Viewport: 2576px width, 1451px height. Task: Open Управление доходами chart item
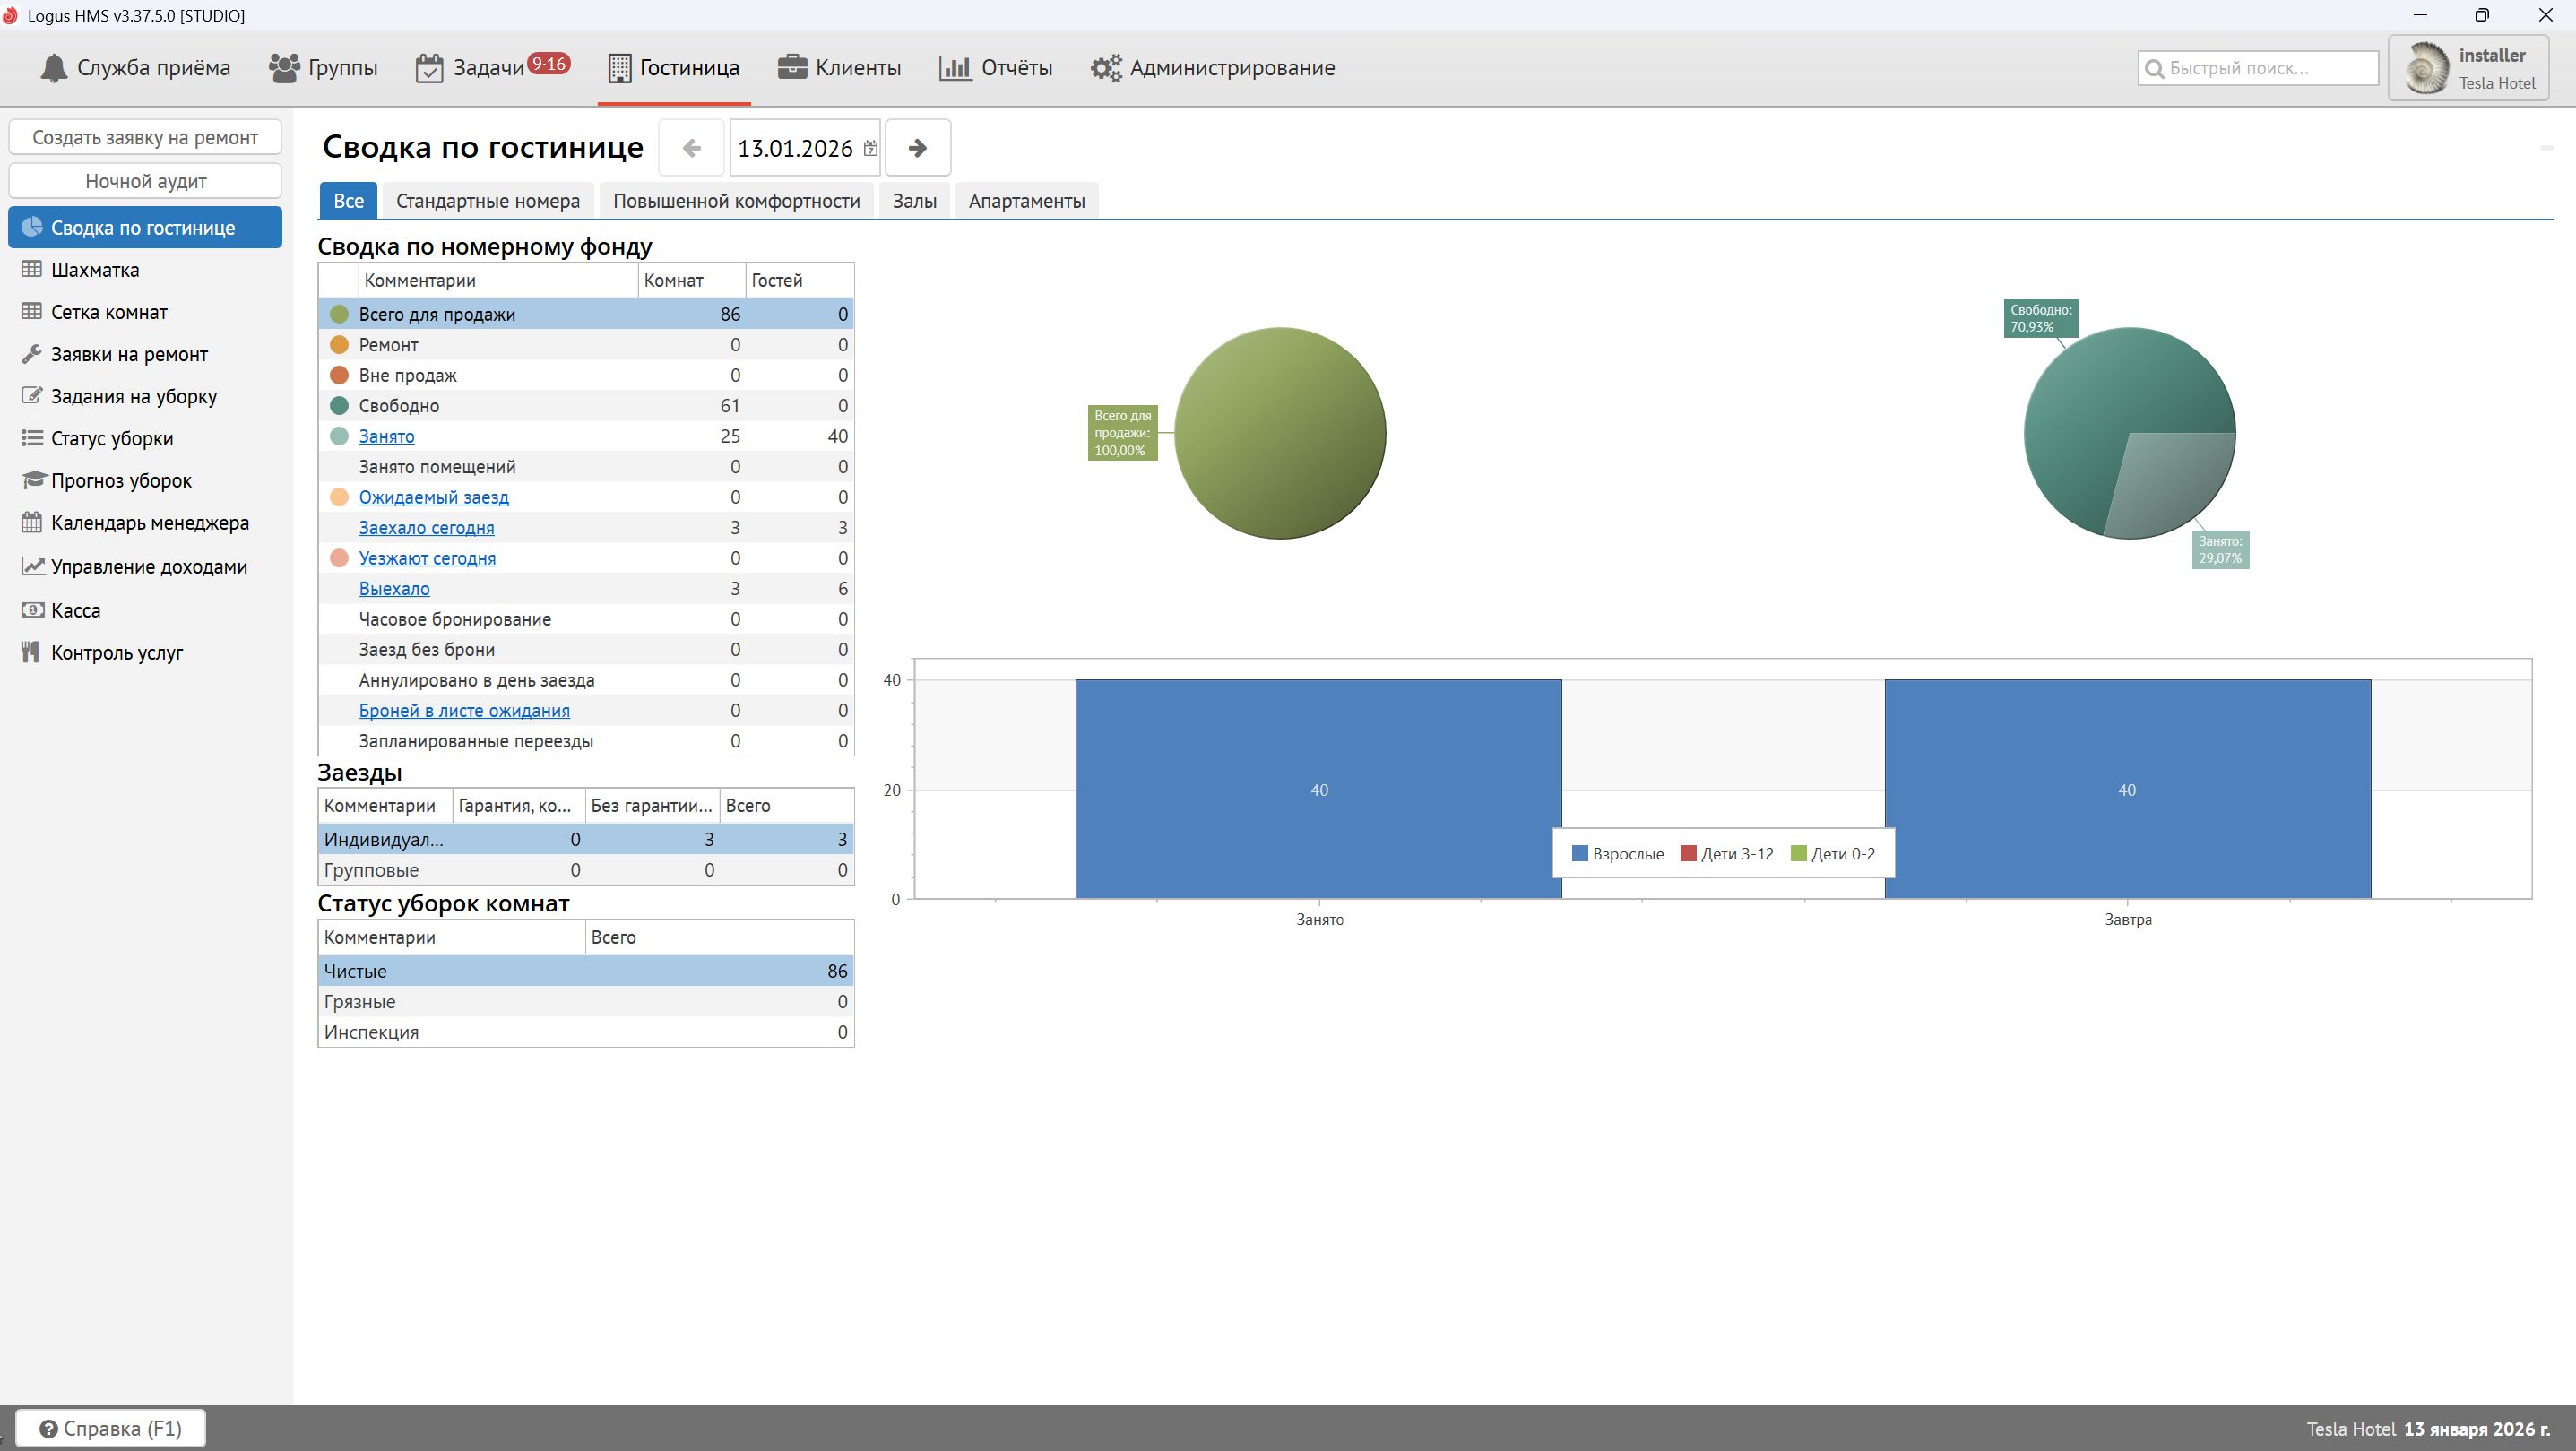click(x=149, y=566)
